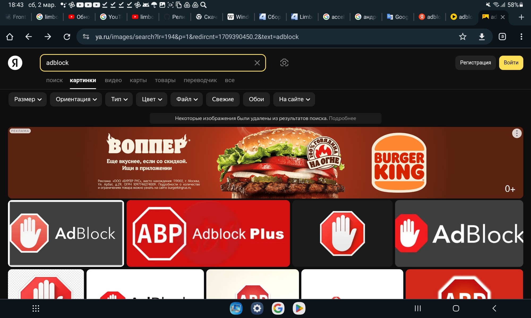Switch to the Wind Wikipedia browser tab
This screenshot has width=531, height=318.
[x=239, y=17]
